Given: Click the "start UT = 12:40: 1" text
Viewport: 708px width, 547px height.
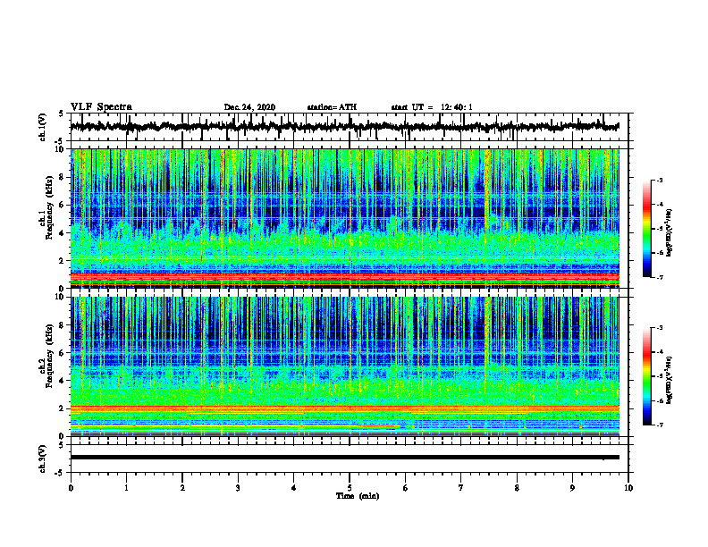Looking at the screenshot, I should point(432,107).
